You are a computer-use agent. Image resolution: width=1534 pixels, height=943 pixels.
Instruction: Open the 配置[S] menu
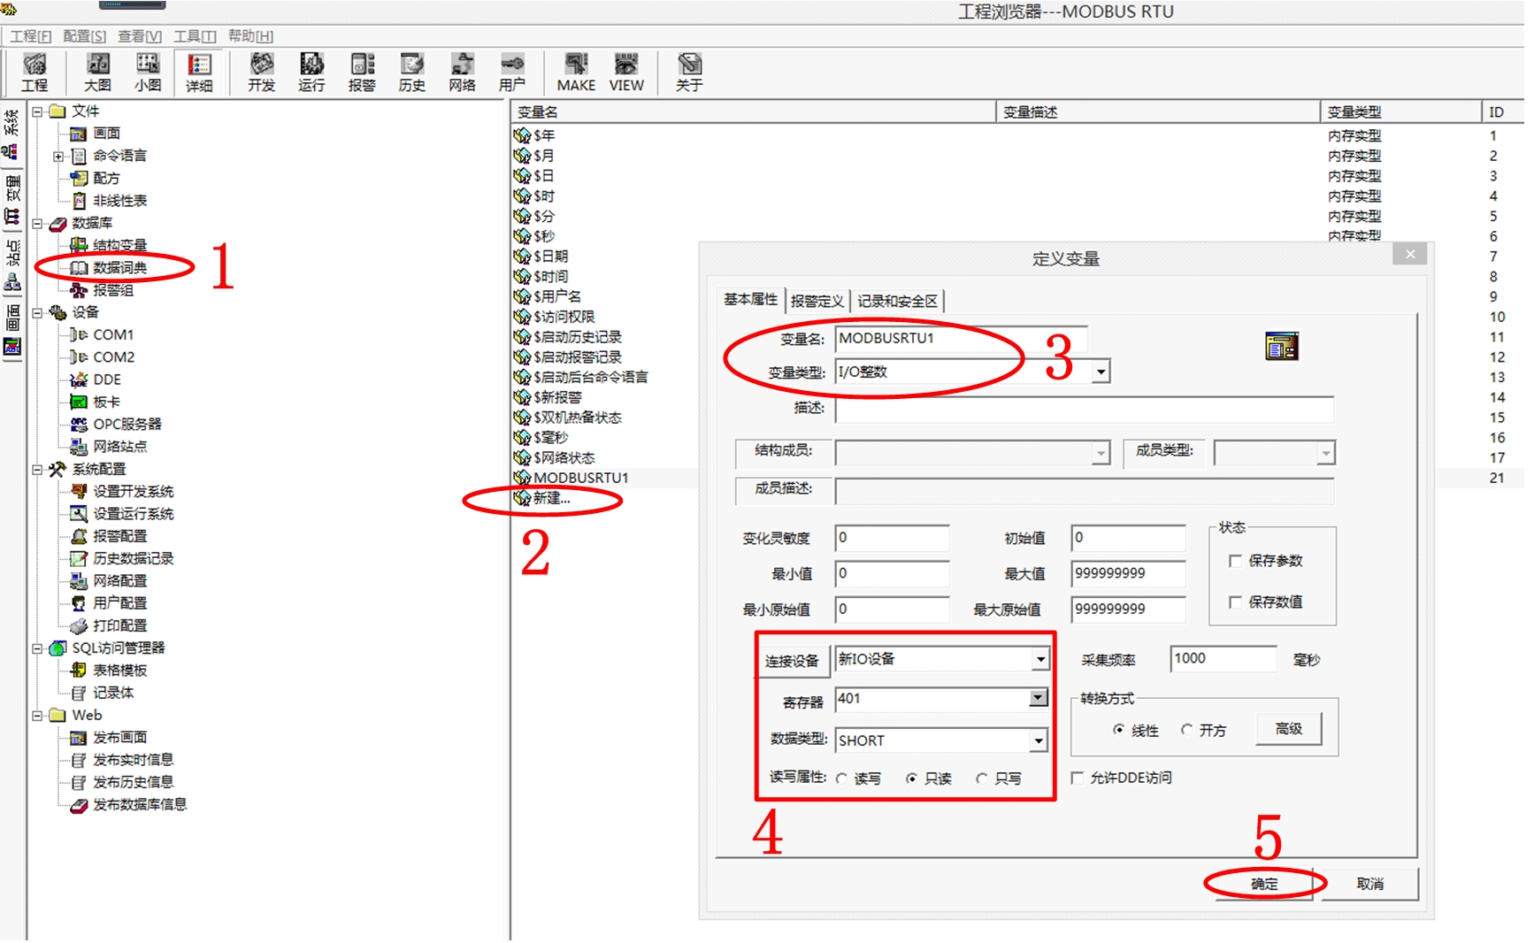click(84, 36)
